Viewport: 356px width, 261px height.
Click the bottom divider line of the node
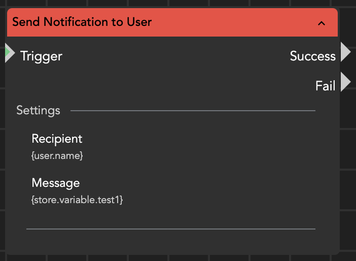click(171, 229)
